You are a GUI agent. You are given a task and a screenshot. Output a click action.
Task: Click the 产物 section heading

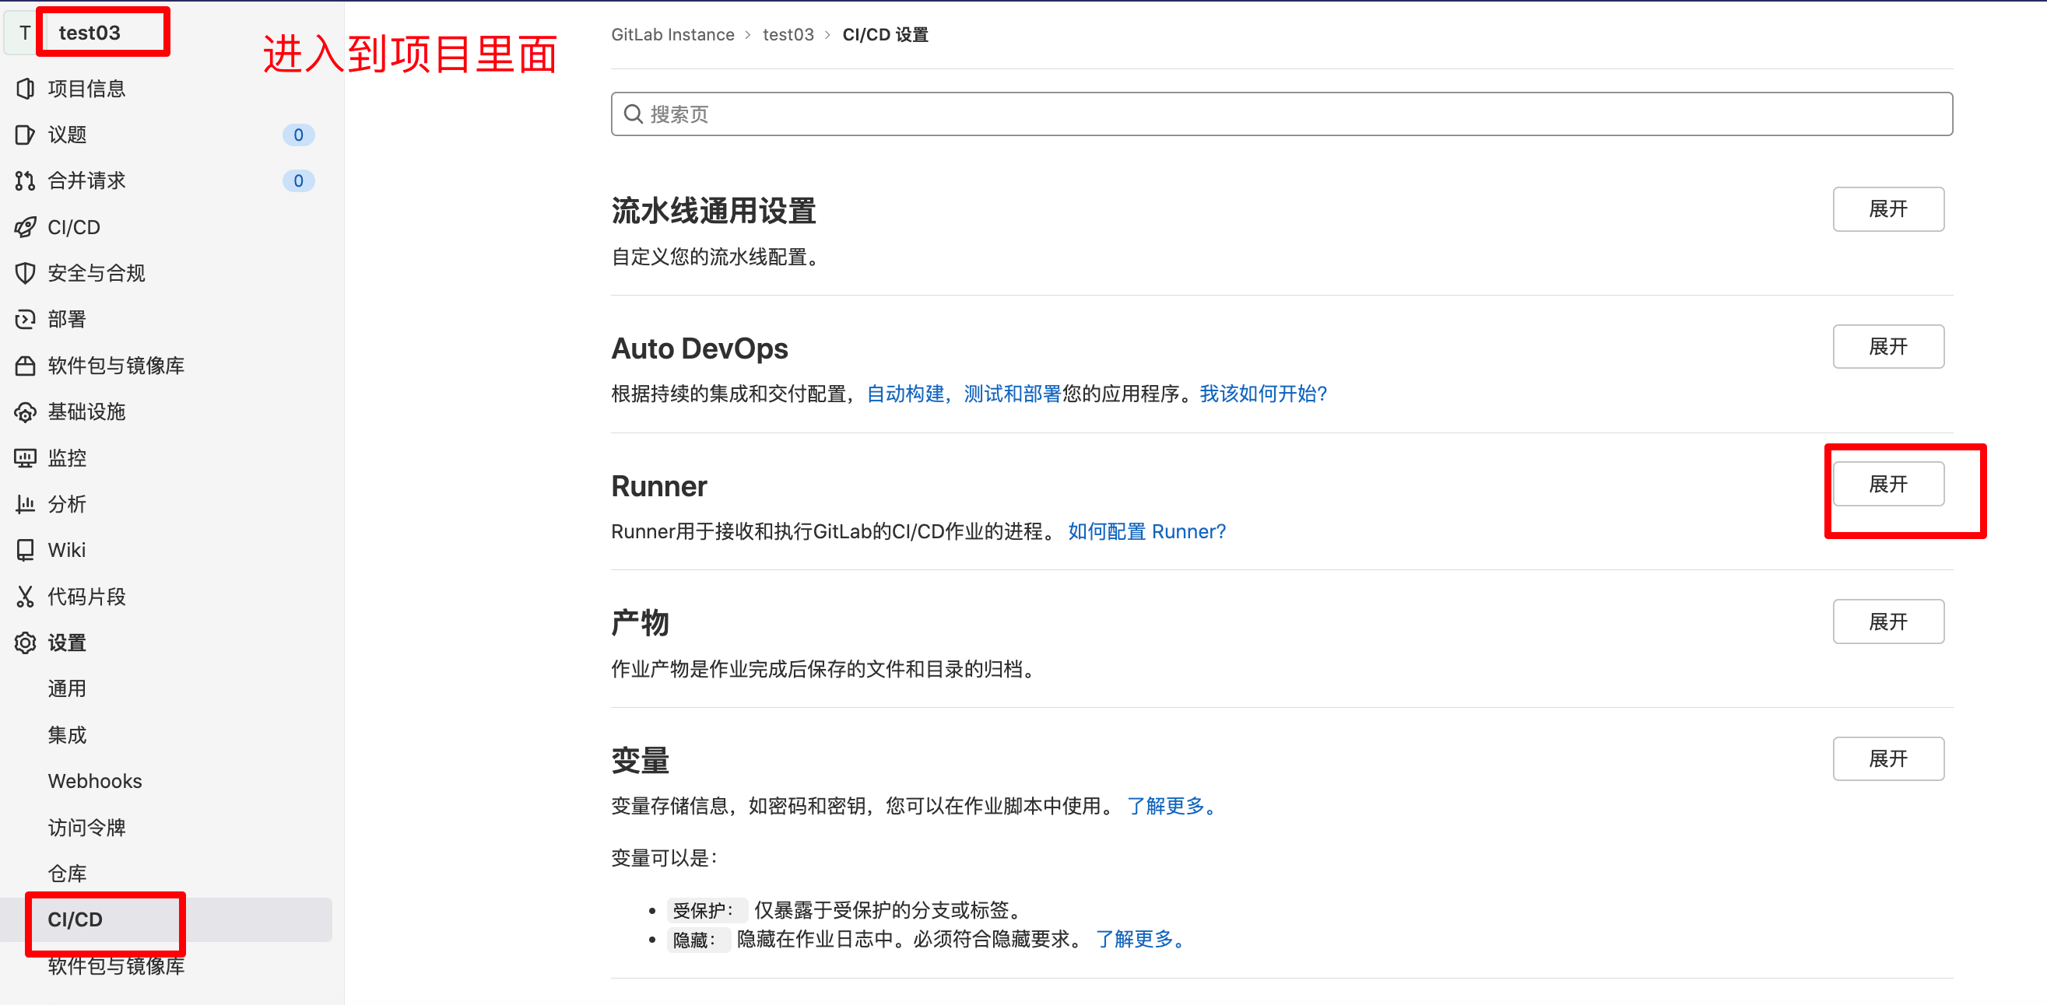click(x=640, y=623)
